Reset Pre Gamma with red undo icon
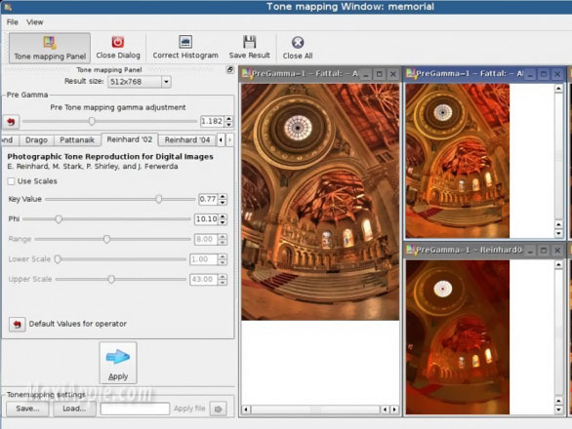 (12, 121)
